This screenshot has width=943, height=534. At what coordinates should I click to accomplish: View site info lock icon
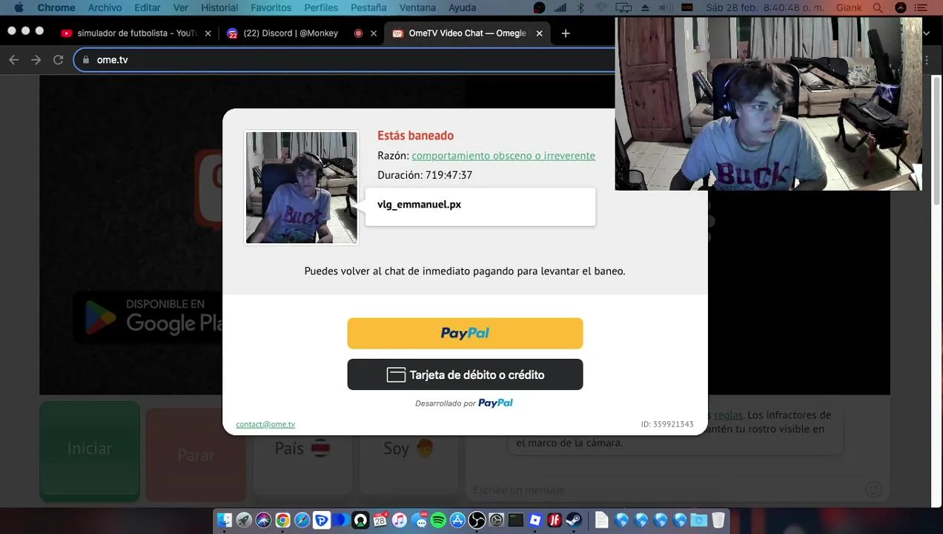[86, 59]
